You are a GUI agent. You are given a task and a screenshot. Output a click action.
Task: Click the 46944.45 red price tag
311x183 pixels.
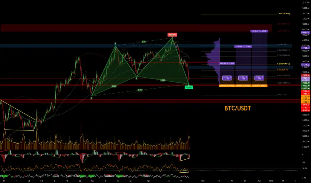pos(305,105)
